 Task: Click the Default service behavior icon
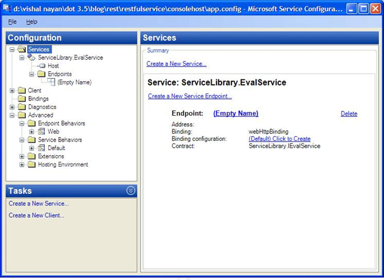coord(42,148)
